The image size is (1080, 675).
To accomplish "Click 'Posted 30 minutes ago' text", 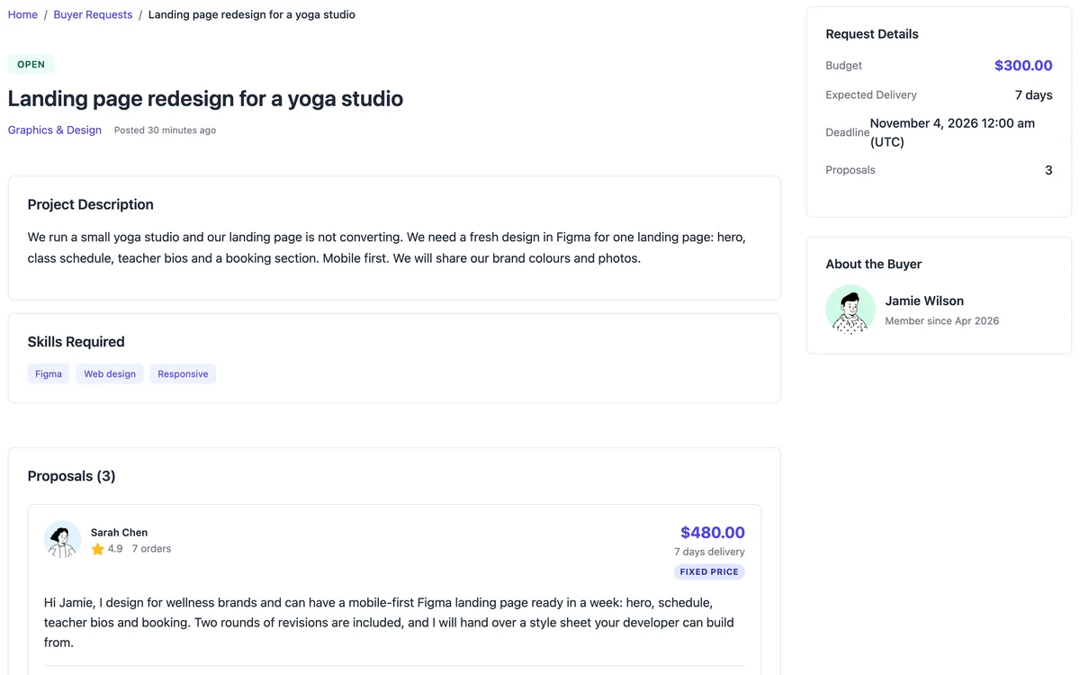I will 165,130.
